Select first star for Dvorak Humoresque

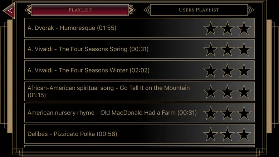(210, 28)
